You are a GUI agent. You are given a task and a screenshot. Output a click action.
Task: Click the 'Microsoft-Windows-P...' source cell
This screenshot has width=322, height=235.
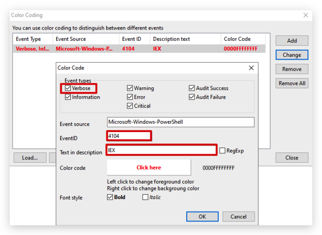84,49
